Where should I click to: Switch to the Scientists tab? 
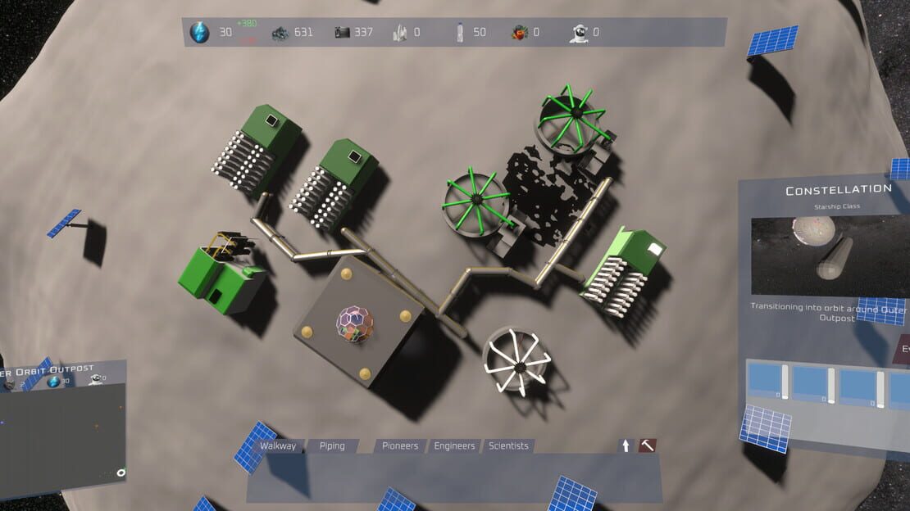(x=508, y=445)
